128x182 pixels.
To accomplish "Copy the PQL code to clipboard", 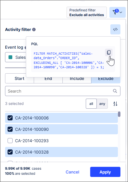I will [x=109, y=52].
